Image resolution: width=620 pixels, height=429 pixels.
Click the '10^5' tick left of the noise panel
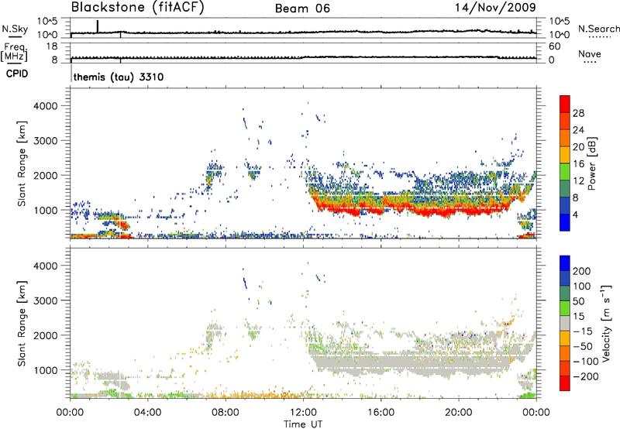click(x=47, y=21)
